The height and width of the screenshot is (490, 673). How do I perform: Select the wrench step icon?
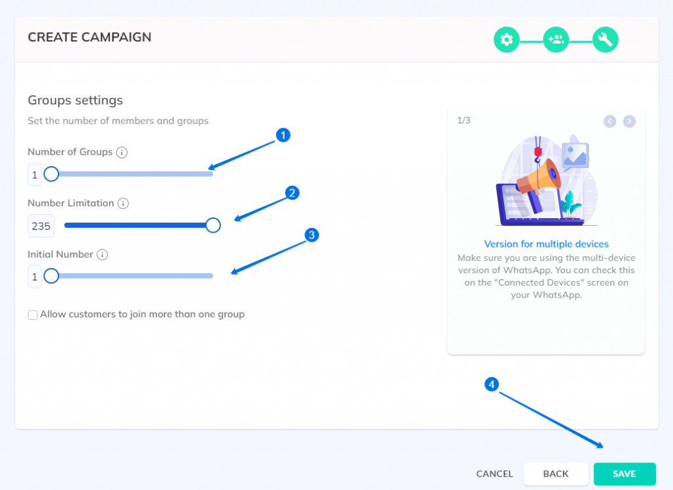pos(605,39)
